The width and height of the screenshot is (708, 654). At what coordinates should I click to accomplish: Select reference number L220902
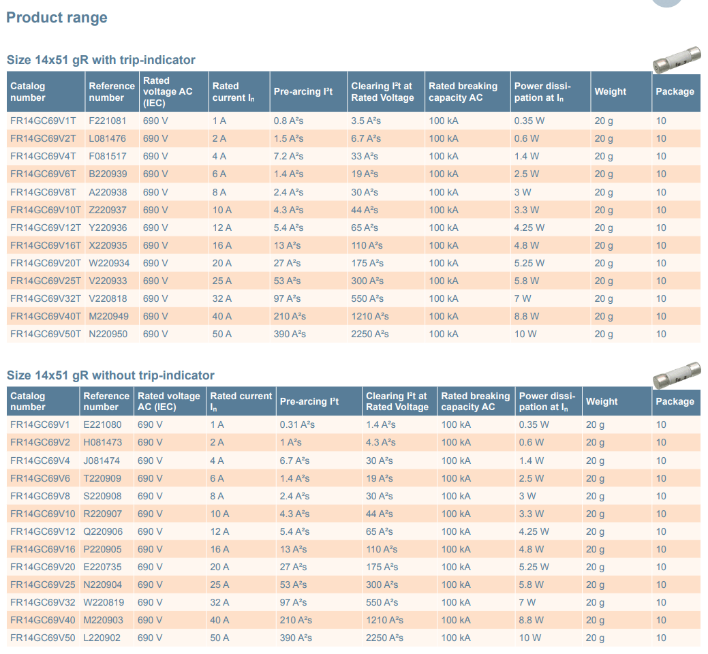coord(102,638)
